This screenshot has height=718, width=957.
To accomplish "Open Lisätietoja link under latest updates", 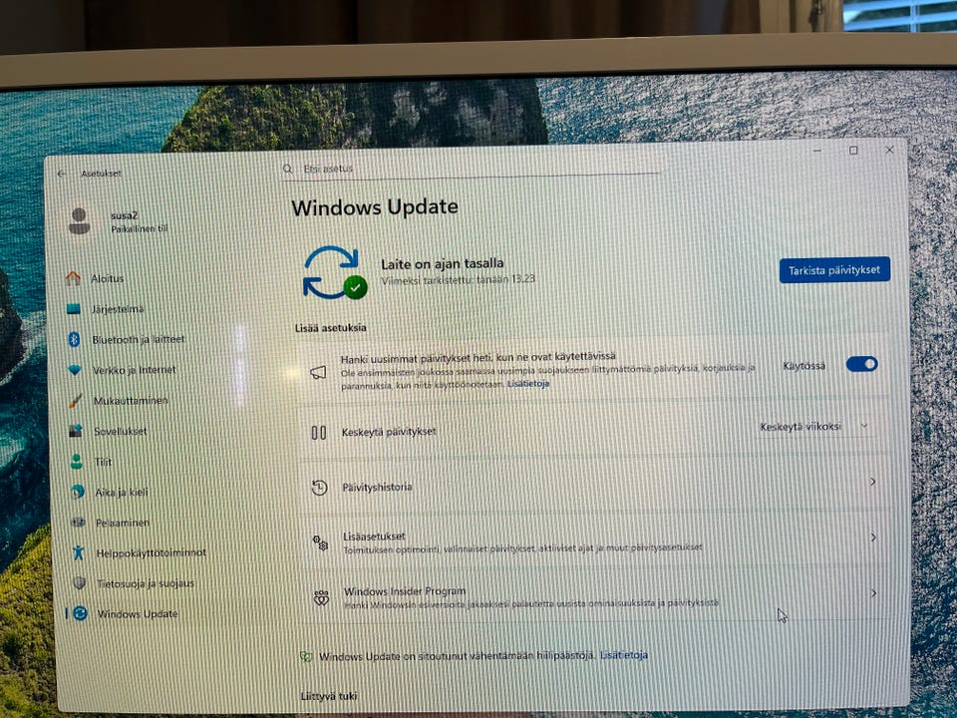I will 528,383.
